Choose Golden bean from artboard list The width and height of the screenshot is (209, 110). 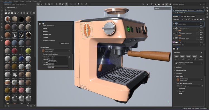pos(51,65)
